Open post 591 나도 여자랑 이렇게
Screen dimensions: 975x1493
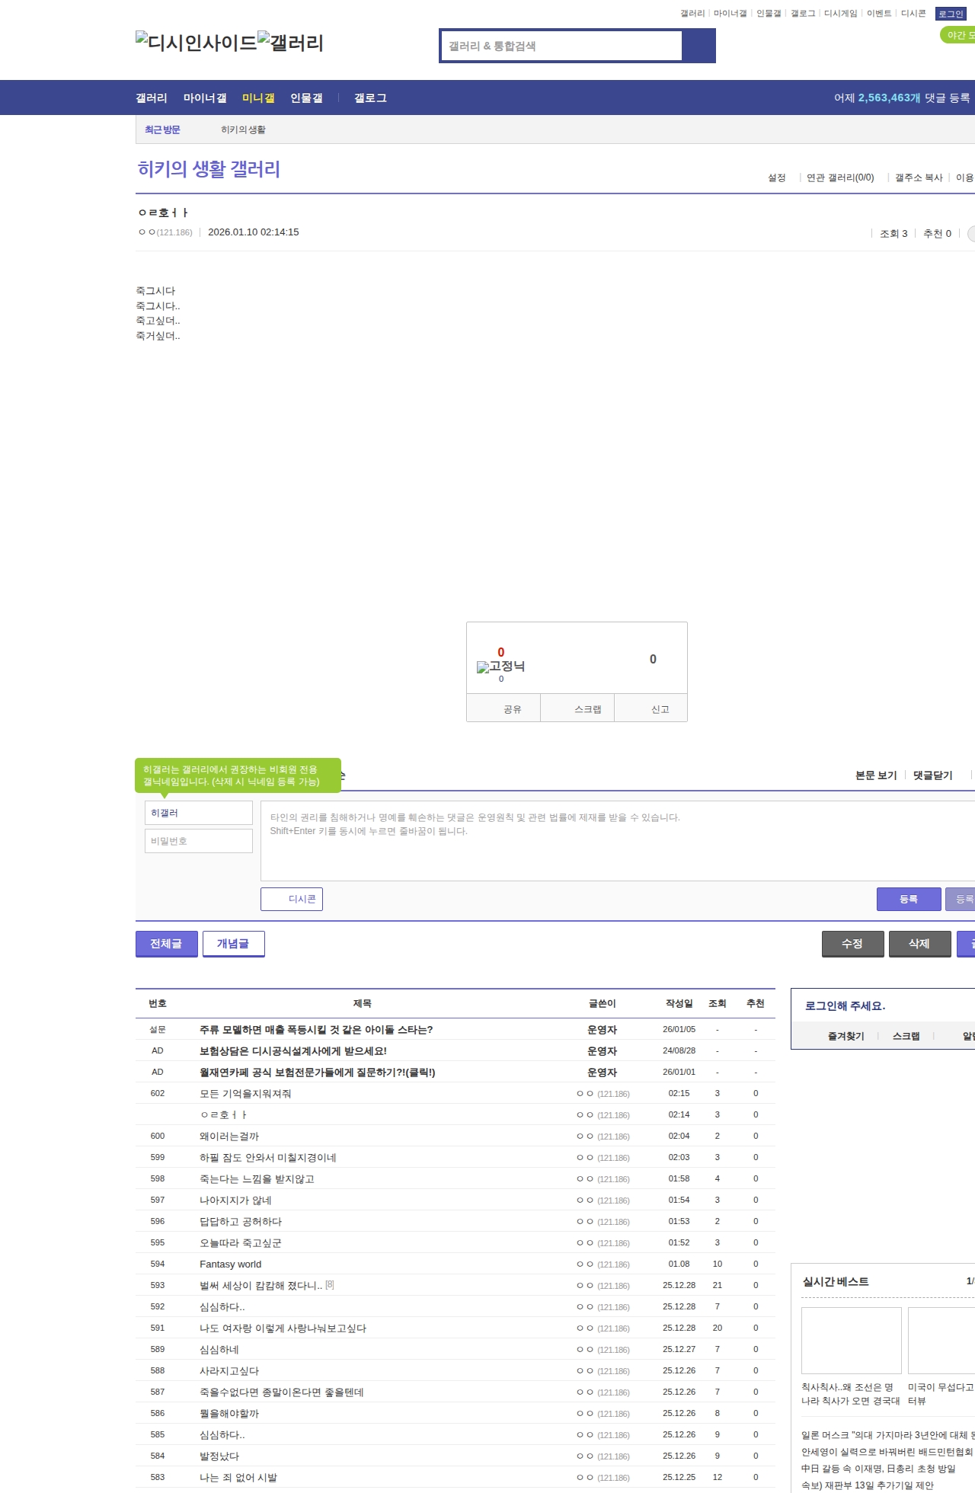click(x=283, y=1328)
